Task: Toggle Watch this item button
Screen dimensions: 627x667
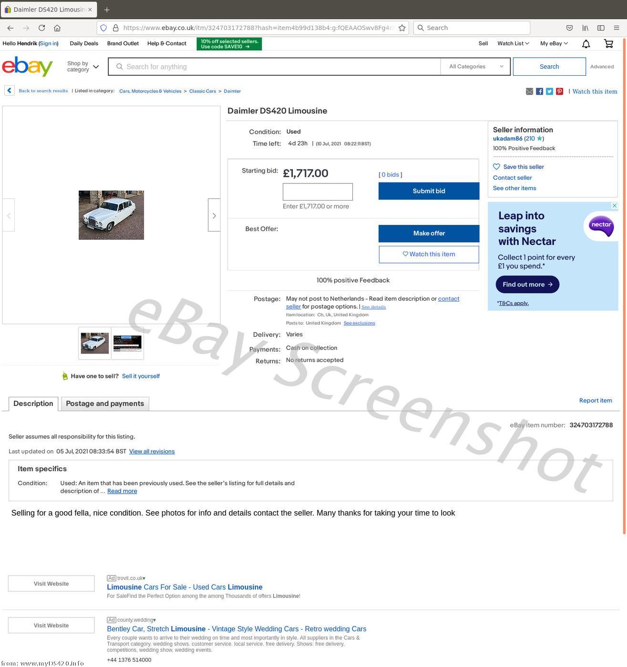Action: click(429, 254)
